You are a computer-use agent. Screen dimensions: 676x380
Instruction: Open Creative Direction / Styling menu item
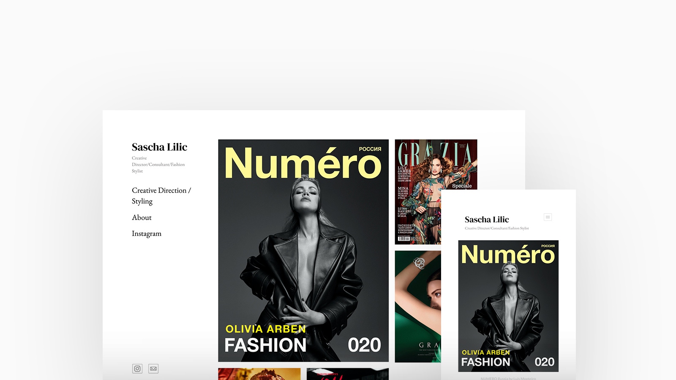click(161, 195)
